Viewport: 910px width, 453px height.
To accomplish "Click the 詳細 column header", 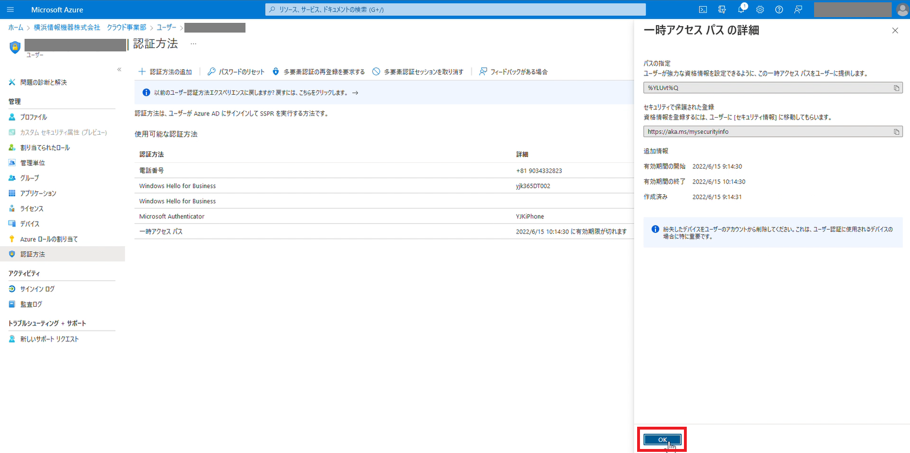I will [x=522, y=155].
